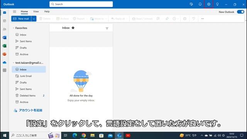Click the Snooze clock icon in ribbon
Viewport: 247px width, 139px height.
pyautogui.click(x=174, y=19)
